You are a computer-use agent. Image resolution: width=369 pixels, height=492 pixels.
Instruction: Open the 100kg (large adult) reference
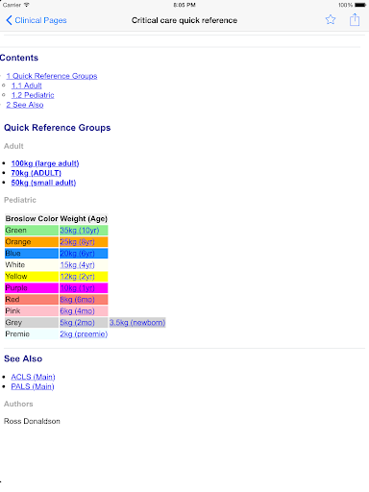(45, 163)
